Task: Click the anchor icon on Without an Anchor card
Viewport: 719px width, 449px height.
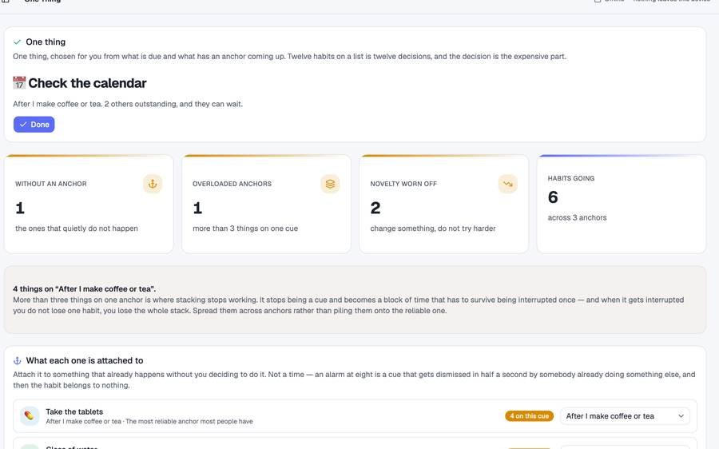Action: coord(153,184)
